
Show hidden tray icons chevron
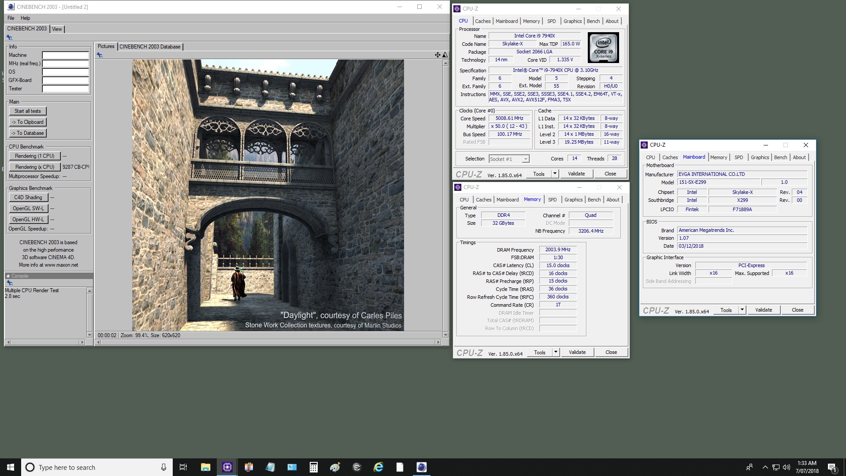pyautogui.click(x=765, y=467)
